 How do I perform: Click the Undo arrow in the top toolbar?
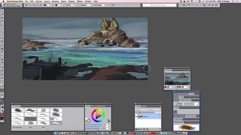click(x=189, y=5)
